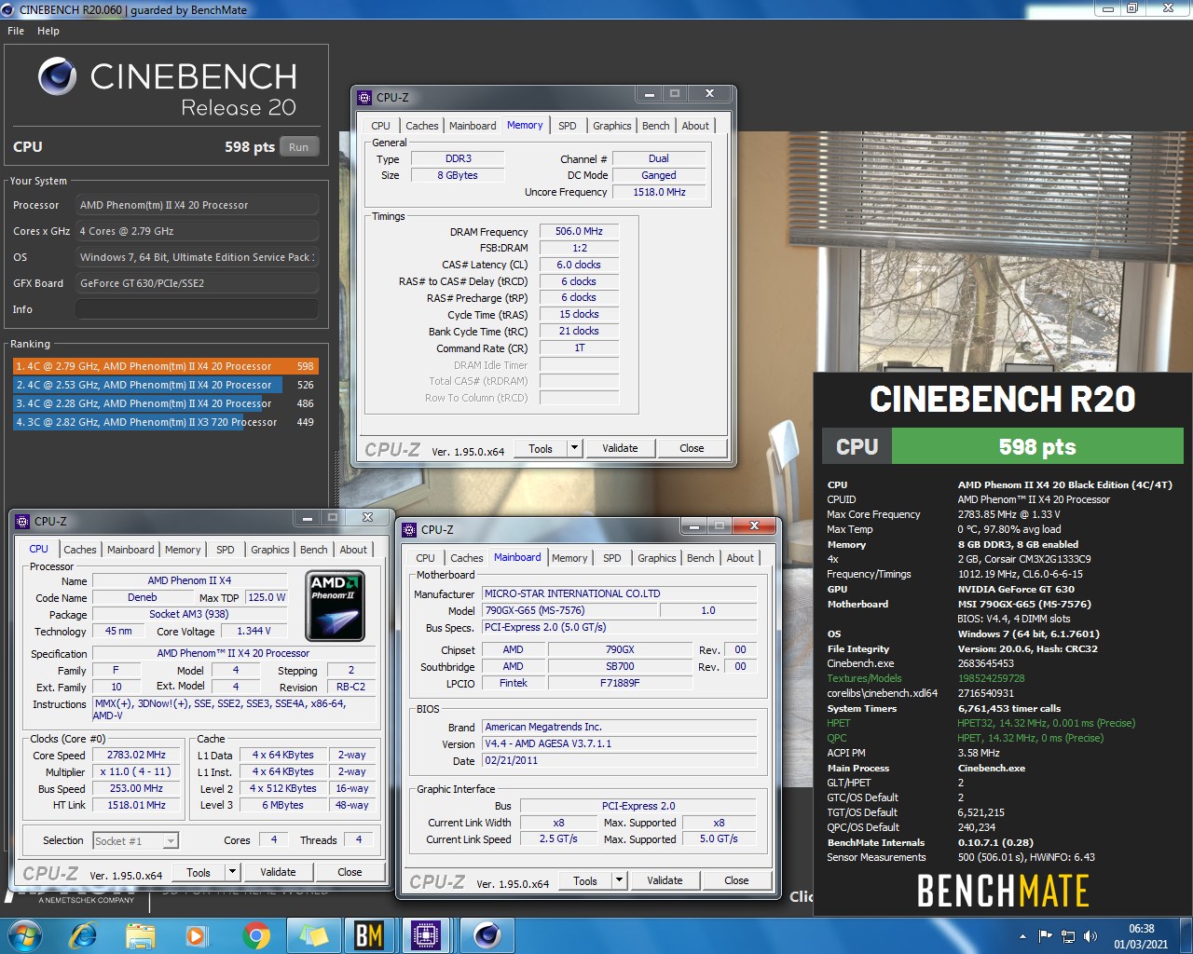The width and height of the screenshot is (1193, 954).
Task: Click the Mainboard Model field 790GX-G65
Action: click(569, 610)
